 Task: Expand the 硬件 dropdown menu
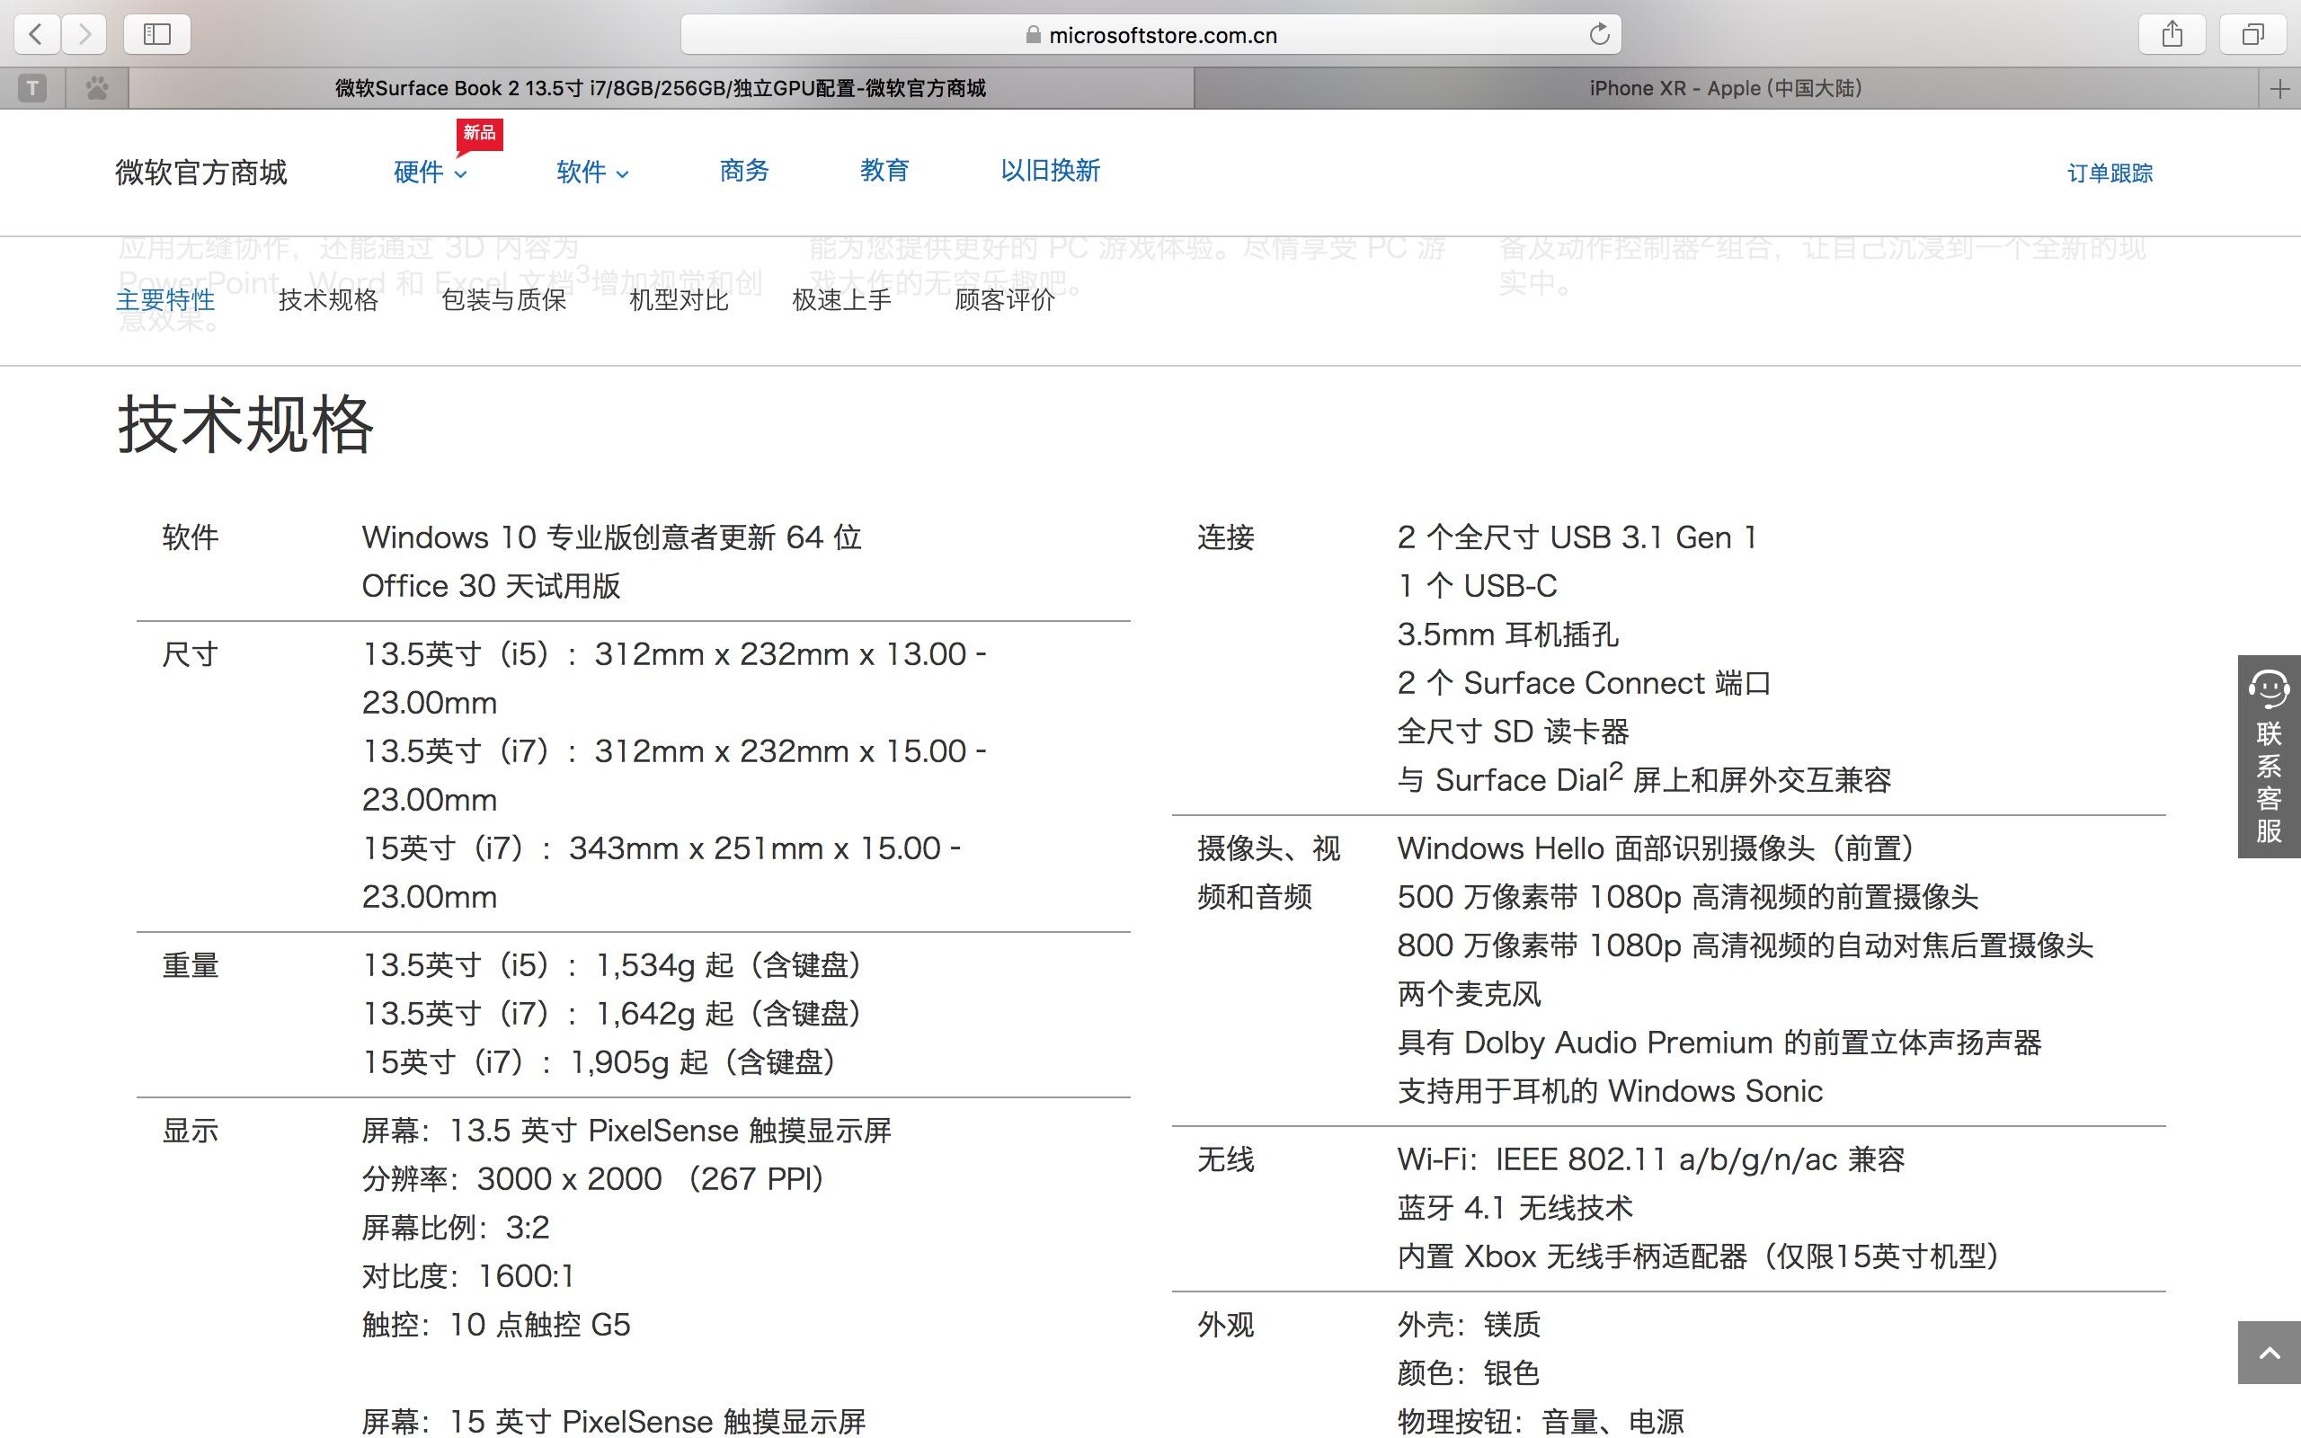430,173
